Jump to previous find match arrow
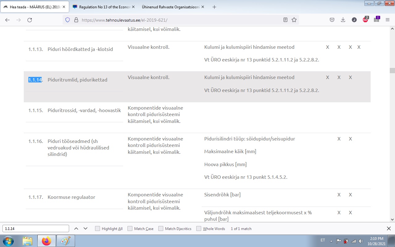Screen dimensions: 395x247 [x=76, y=229]
